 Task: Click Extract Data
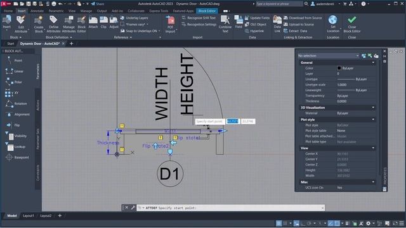(x=295, y=31)
